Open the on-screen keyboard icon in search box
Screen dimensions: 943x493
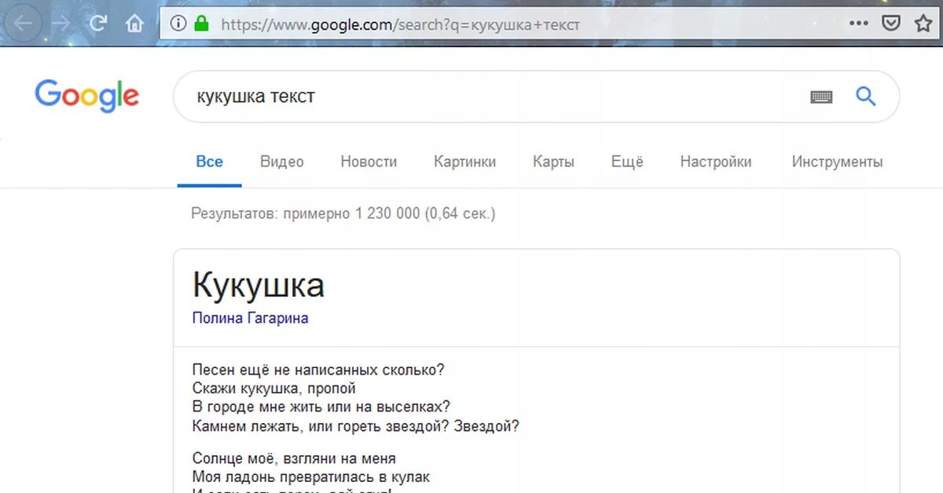point(821,97)
